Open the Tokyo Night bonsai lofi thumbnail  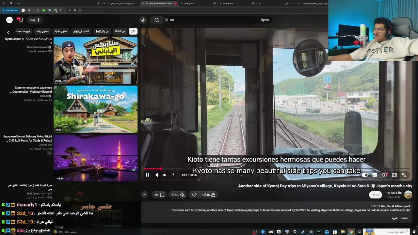[x=95, y=158]
